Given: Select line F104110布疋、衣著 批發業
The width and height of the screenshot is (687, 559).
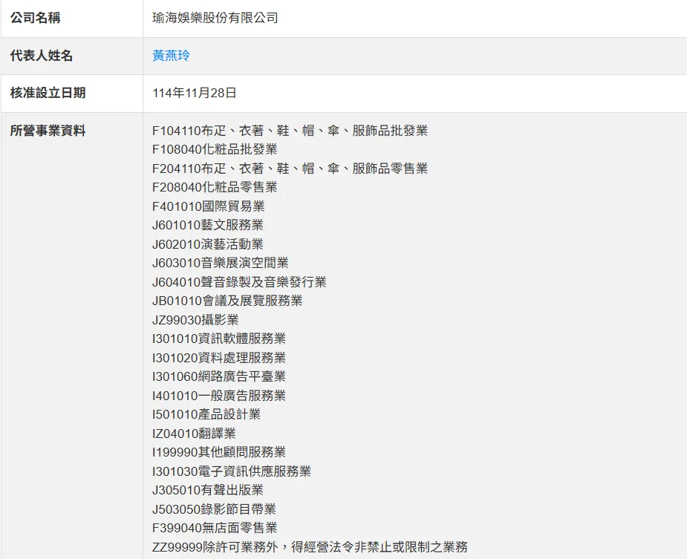Looking at the screenshot, I should [x=290, y=131].
